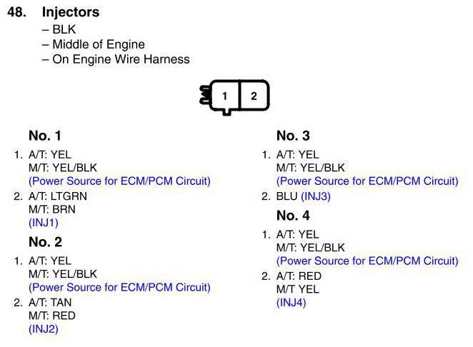Click pin 2 in the connector diagram
Image resolution: width=473 pixels, height=347 pixels.
click(x=254, y=96)
